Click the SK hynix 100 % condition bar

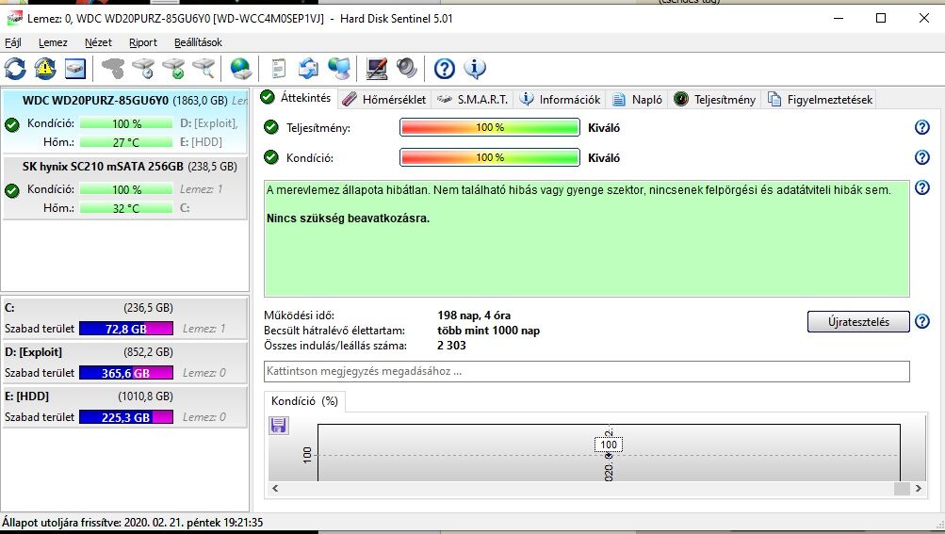coord(126,189)
